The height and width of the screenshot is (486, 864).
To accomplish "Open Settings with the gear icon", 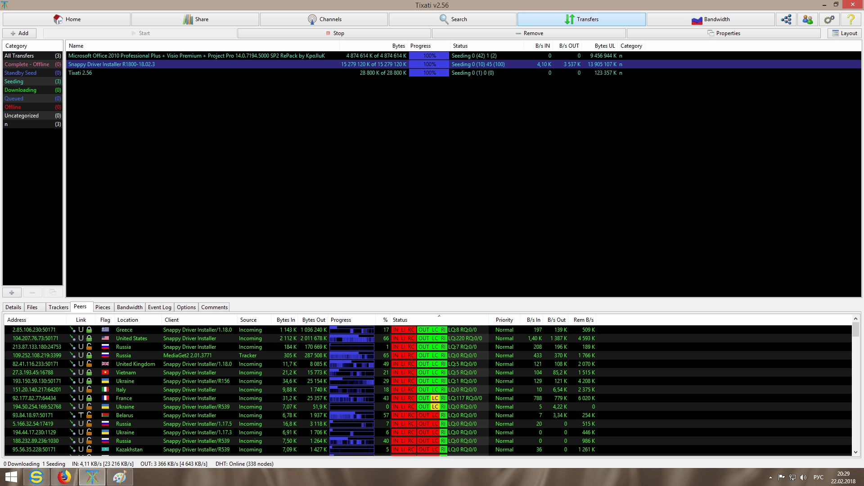I will pos(829,19).
